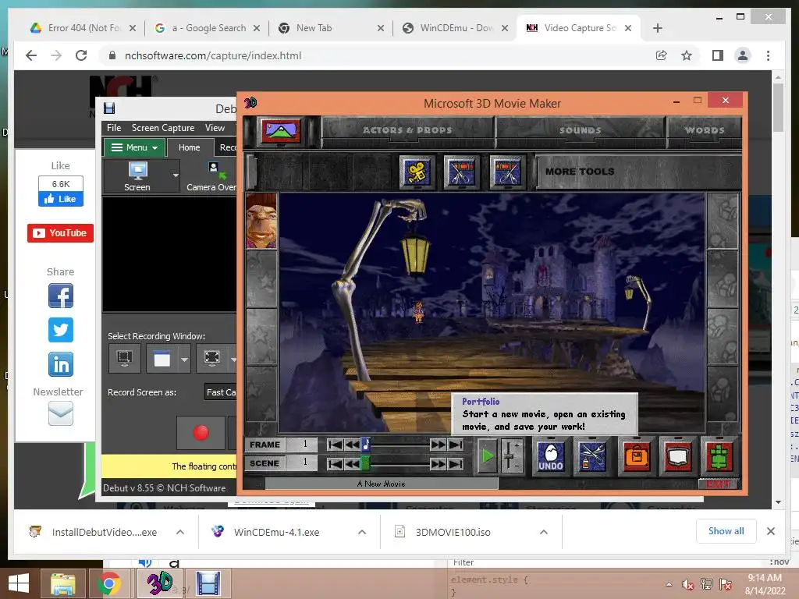Select the first scissors scene-cut tool
The image size is (799, 599).
462,172
